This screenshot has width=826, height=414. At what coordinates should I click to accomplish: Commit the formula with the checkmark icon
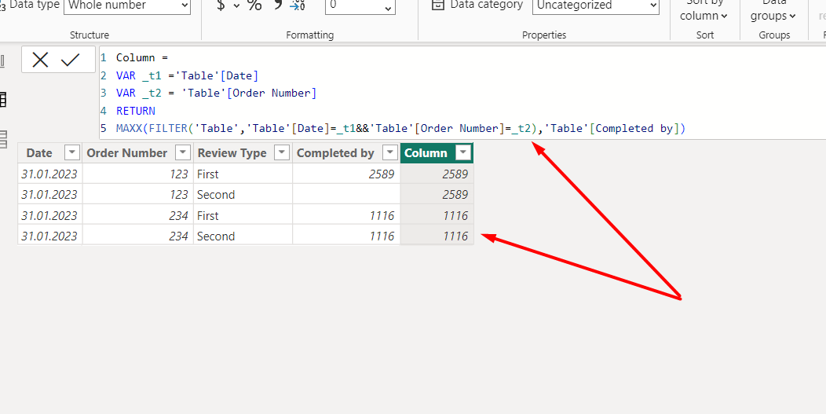(x=70, y=60)
